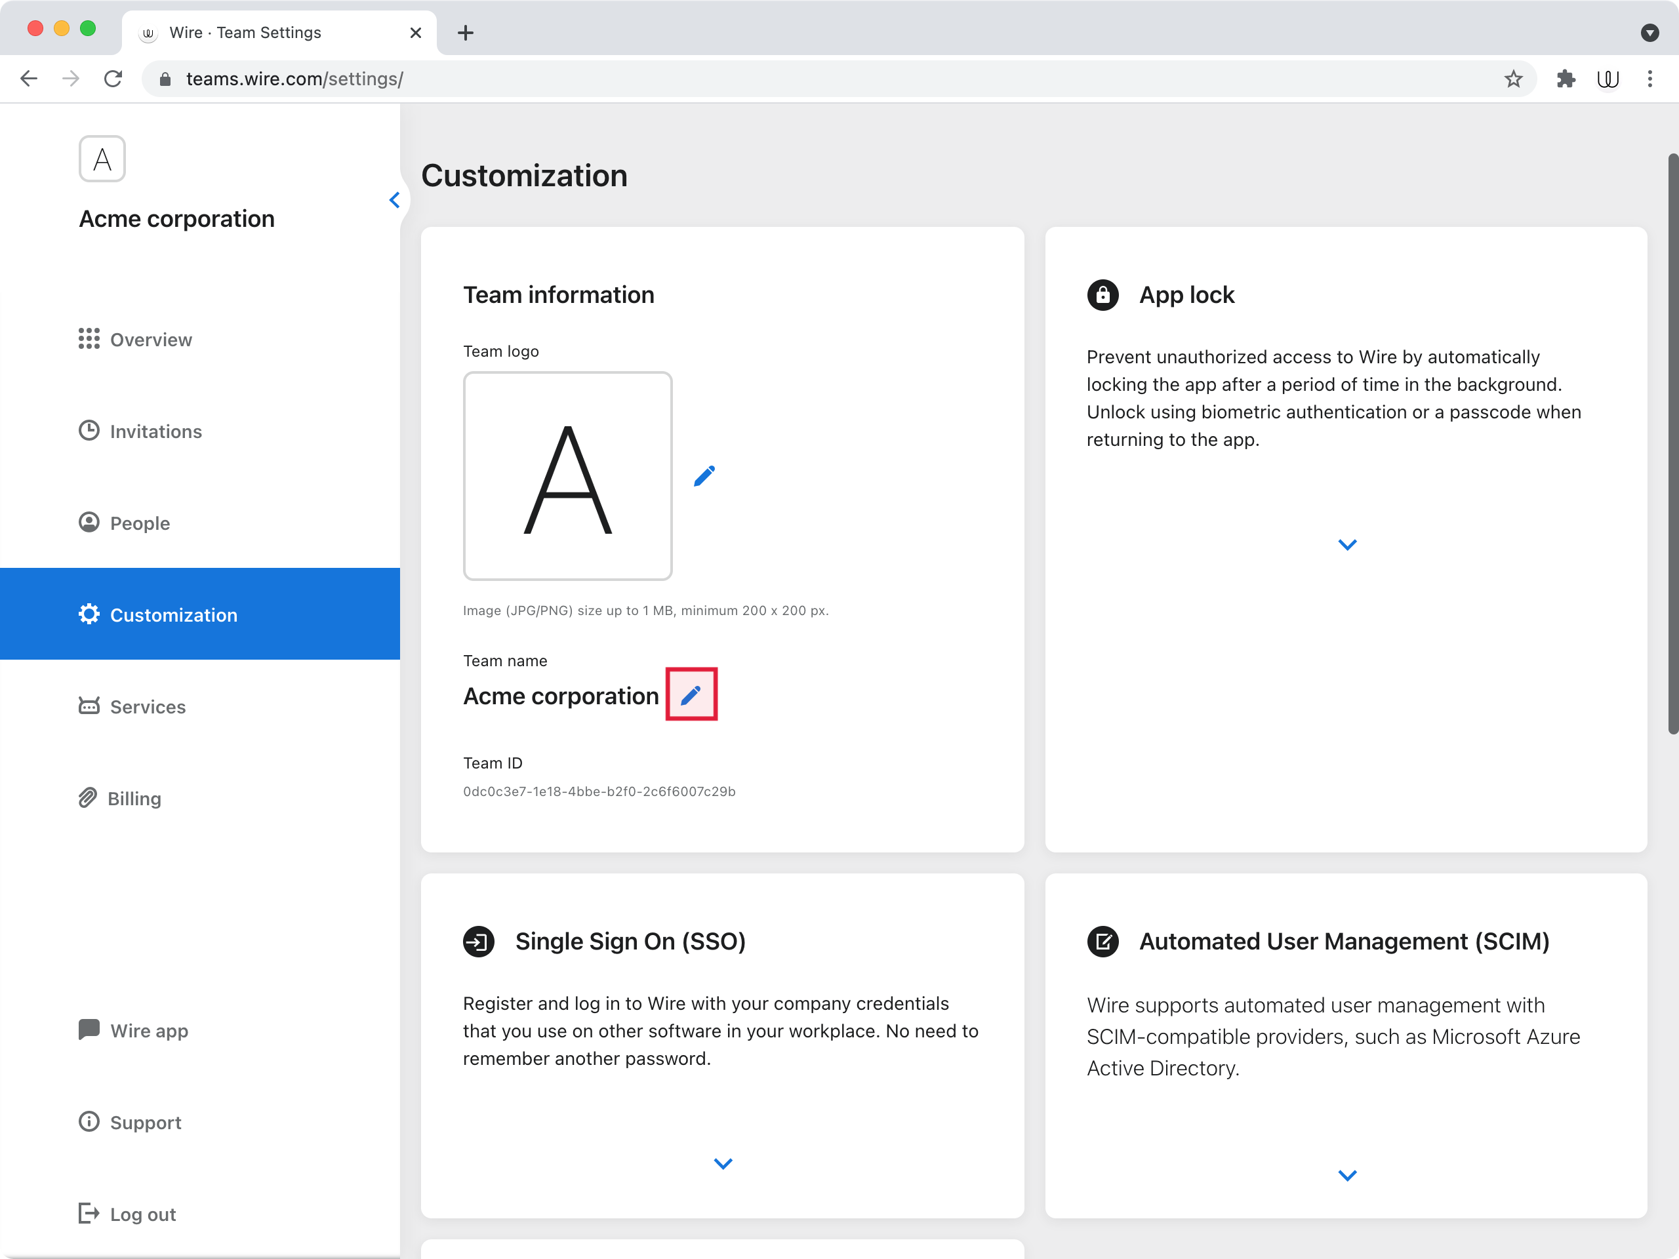Open the Chrome three-dot menu
Viewport: 1679px width, 1259px height.
[1649, 79]
